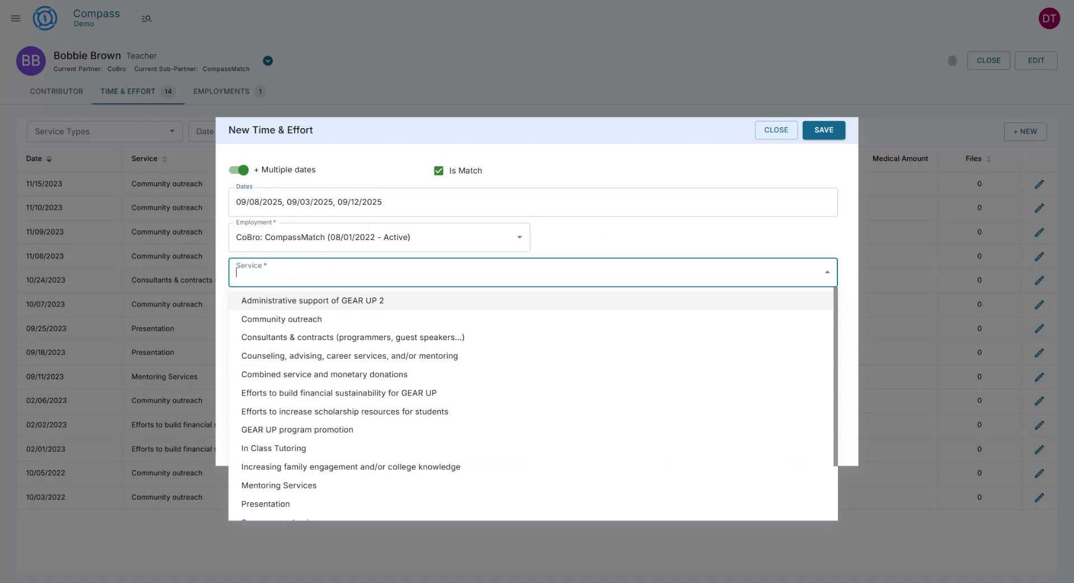This screenshot has height=583, width=1074.
Task: Open the Employment dropdown in the dialog
Action: click(x=519, y=237)
